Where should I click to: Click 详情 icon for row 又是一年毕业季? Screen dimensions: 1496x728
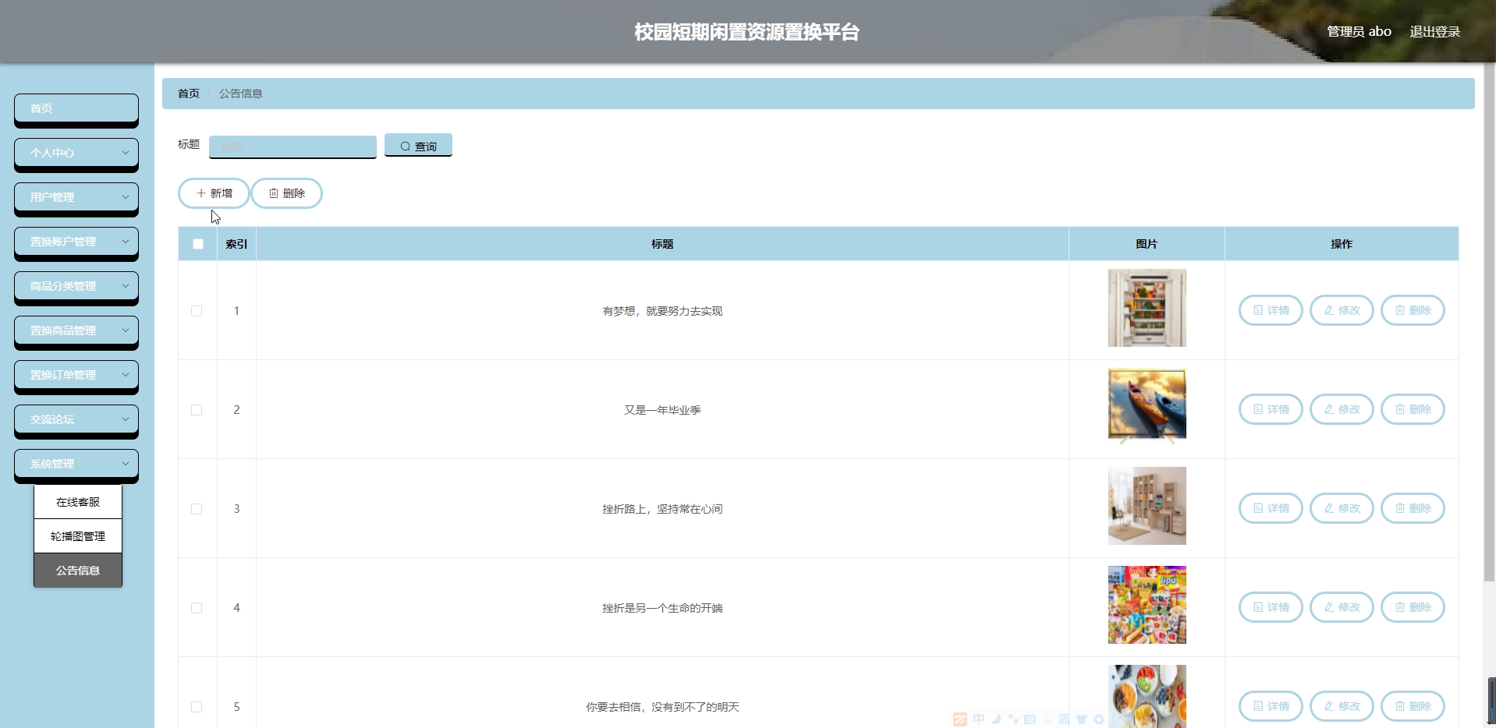1257,409
